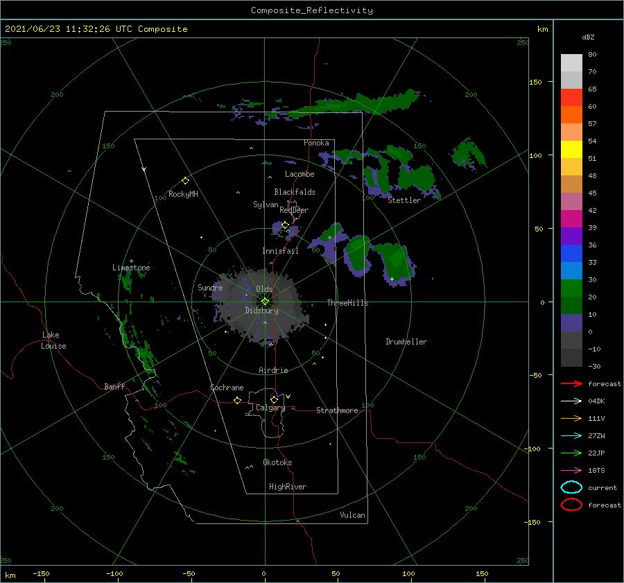Click the white plus marker in eastern storm cell

pos(392,279)
